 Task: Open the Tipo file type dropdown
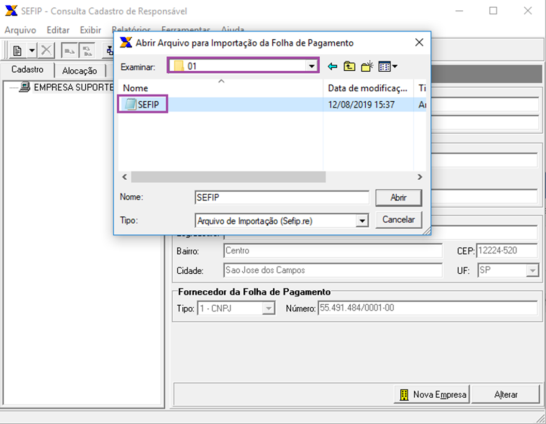point(362,221)
